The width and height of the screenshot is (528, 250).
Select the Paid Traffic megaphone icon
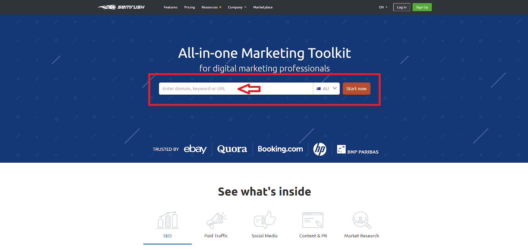[x=216, y=220]
